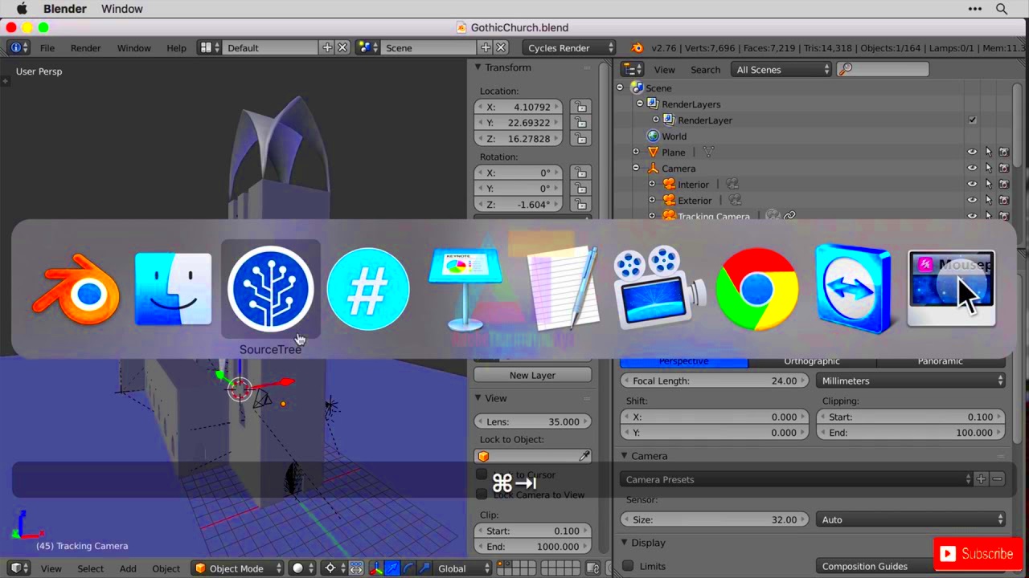Open the screen layout browse icon

[210, 47]
